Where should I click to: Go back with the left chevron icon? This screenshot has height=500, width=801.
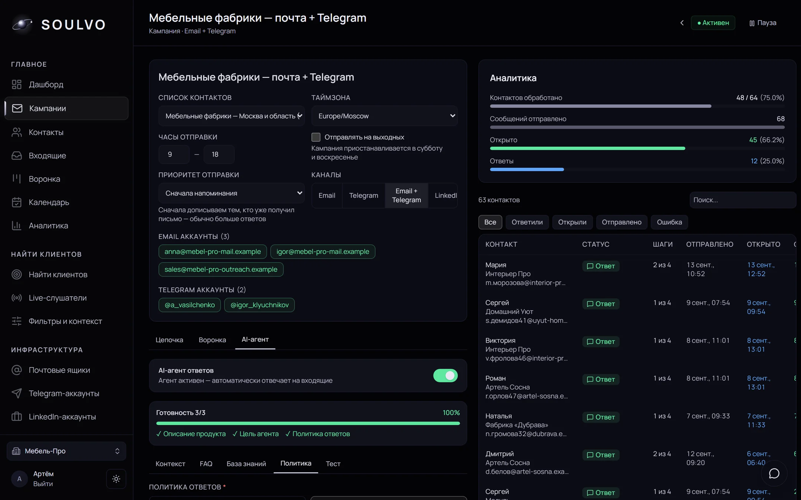point(682,23)
